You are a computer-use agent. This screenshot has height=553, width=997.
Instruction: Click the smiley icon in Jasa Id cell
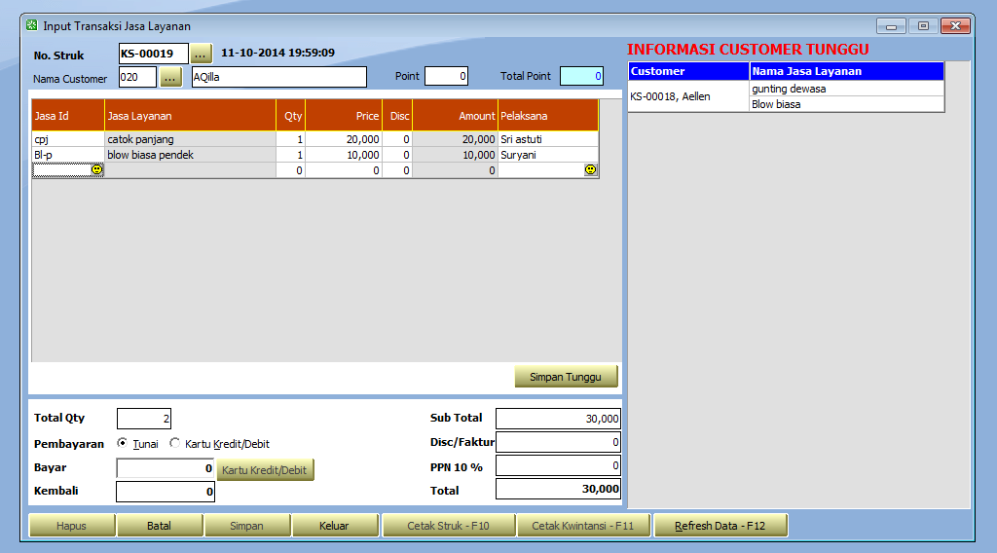click(96, 169)
